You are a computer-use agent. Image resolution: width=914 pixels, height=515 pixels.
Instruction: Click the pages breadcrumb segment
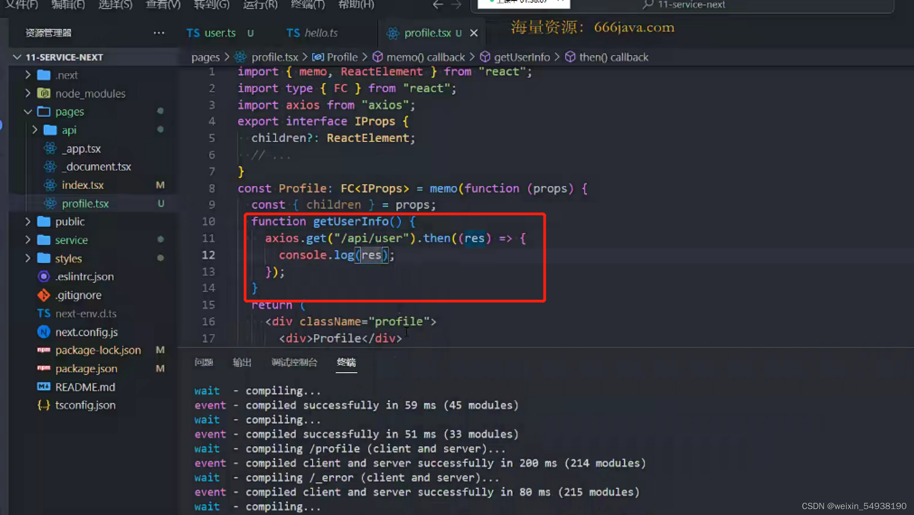[206, 57]
